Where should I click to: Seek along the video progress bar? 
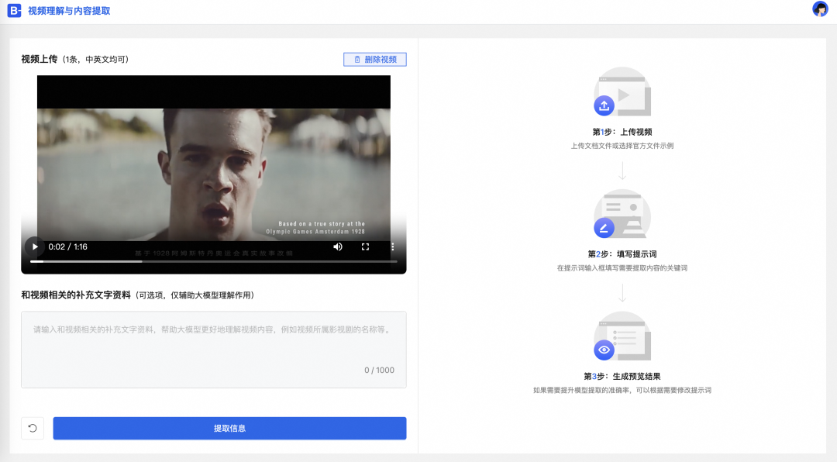tap(214, 261)
